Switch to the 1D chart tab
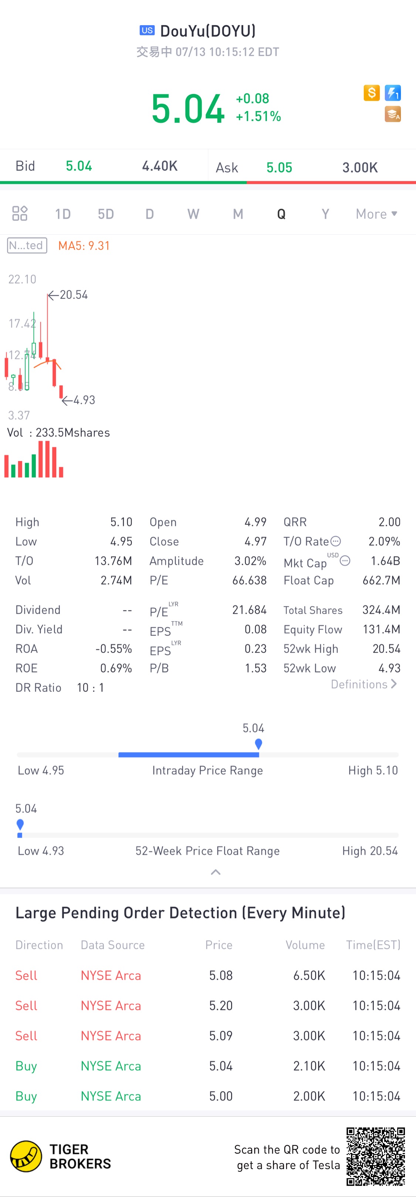This screenshot has height=1197, width=416. [x=63, y=214]
